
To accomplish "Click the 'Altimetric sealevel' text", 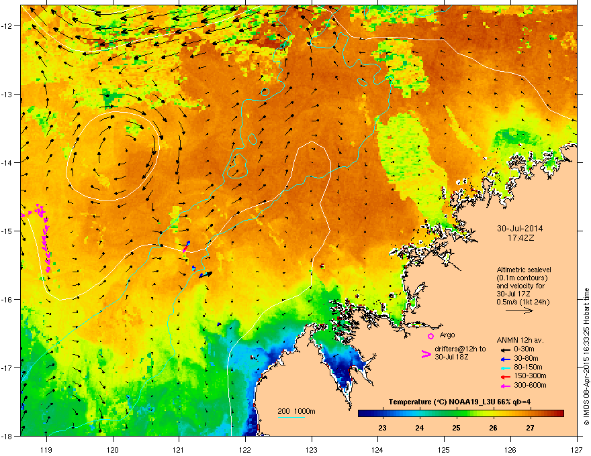I will tap(524, 270).
